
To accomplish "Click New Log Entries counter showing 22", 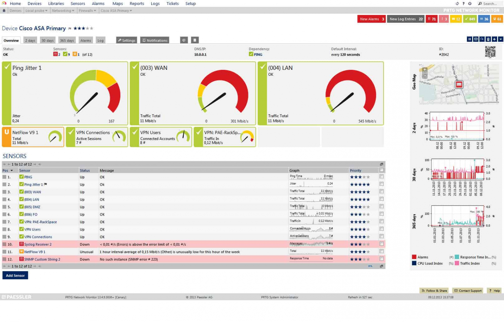I will 406,19.
